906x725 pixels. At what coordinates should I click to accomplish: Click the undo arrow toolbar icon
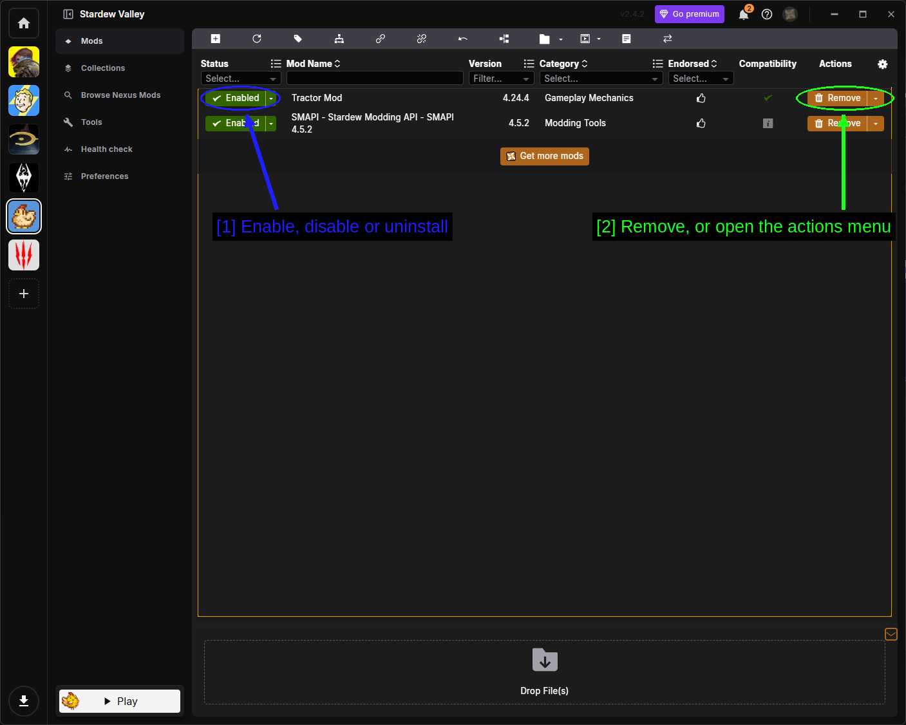click(463, 39)
